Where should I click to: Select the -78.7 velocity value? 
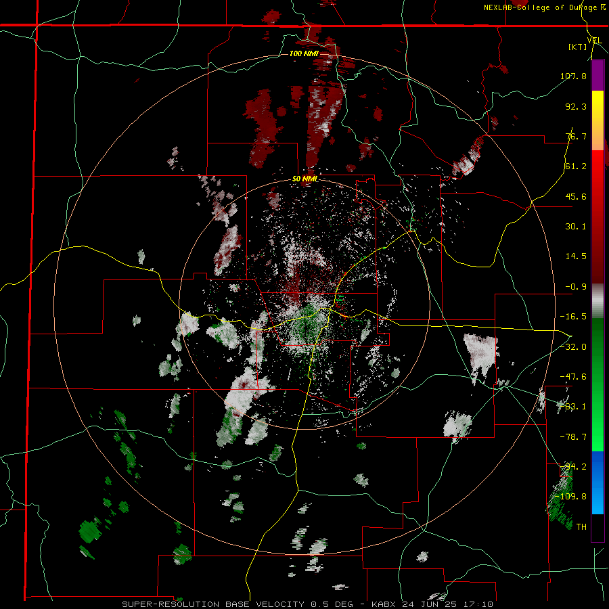[573, 437]
